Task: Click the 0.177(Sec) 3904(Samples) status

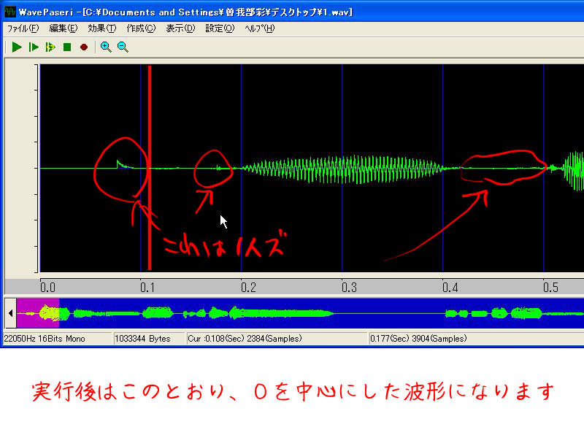Action: click(x=418, y=339)
